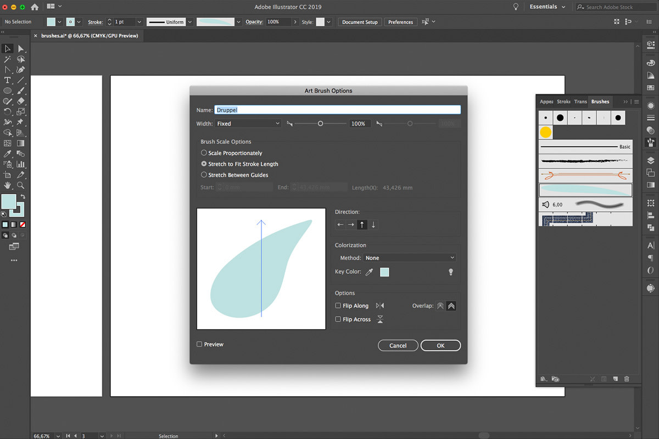Adjust the brush width slider
This screenshot has width=659, height=439.
tap(320, 124)
